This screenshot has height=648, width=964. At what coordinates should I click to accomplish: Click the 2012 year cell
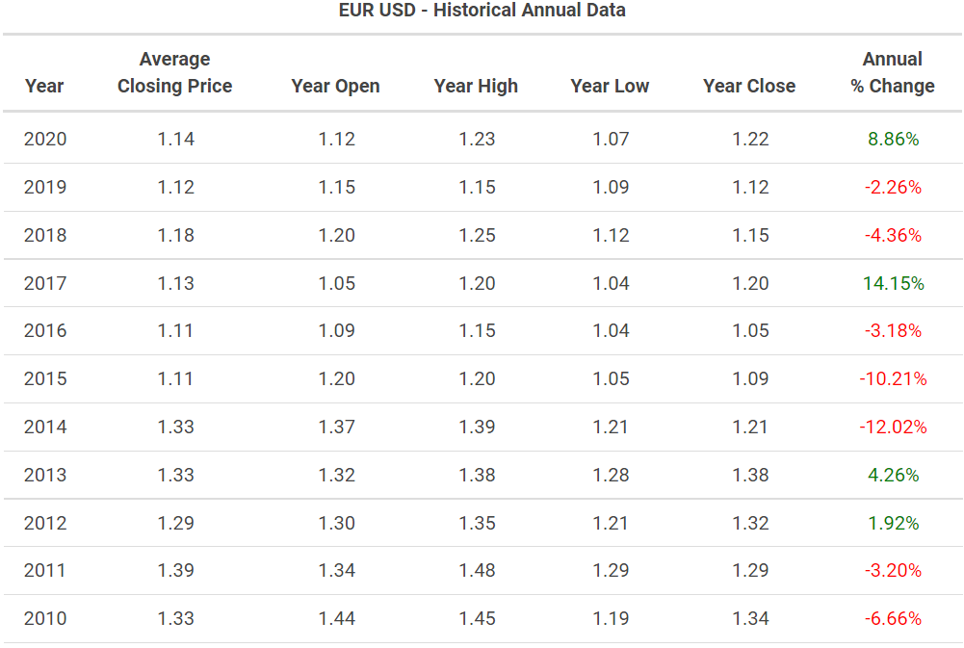point(45,523)
